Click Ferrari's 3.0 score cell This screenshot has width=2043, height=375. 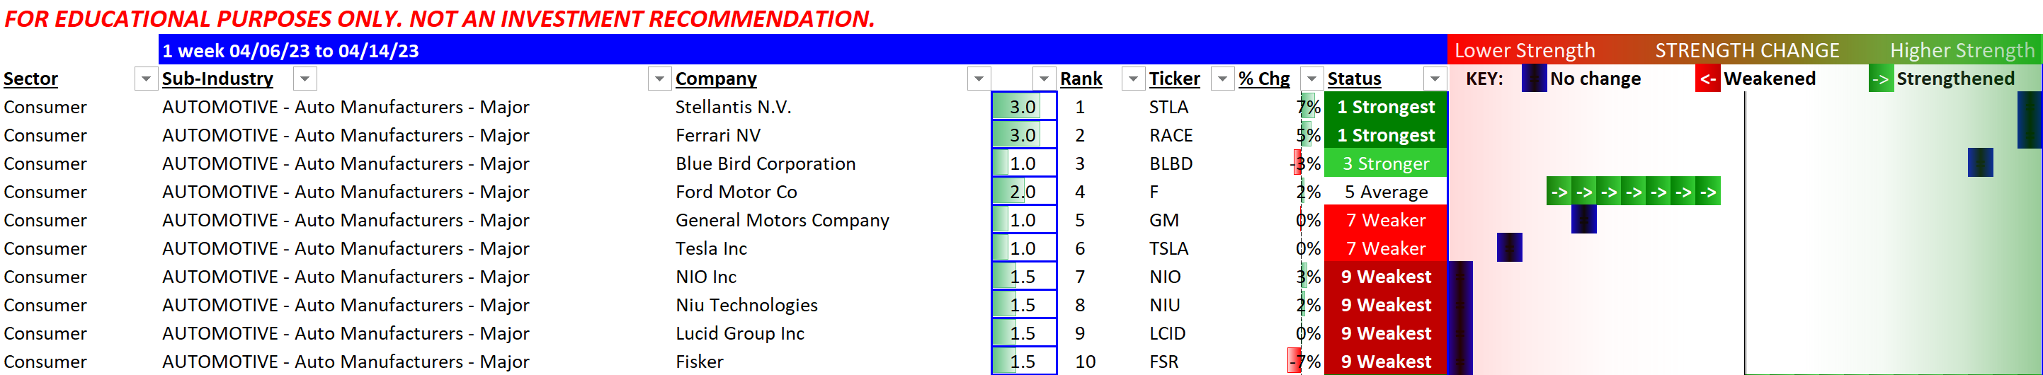1024,136
